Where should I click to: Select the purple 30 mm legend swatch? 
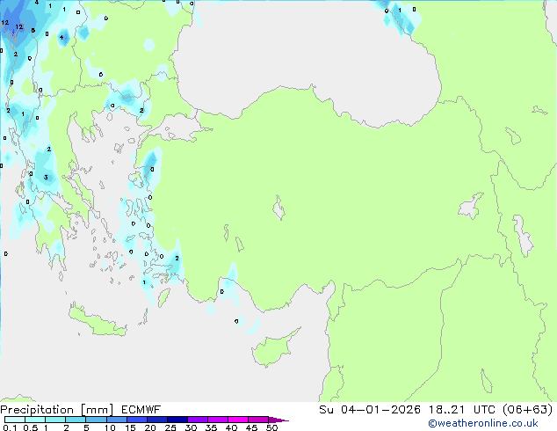point(197,420)
